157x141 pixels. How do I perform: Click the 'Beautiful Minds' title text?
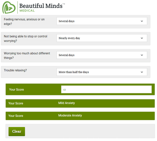41,6
